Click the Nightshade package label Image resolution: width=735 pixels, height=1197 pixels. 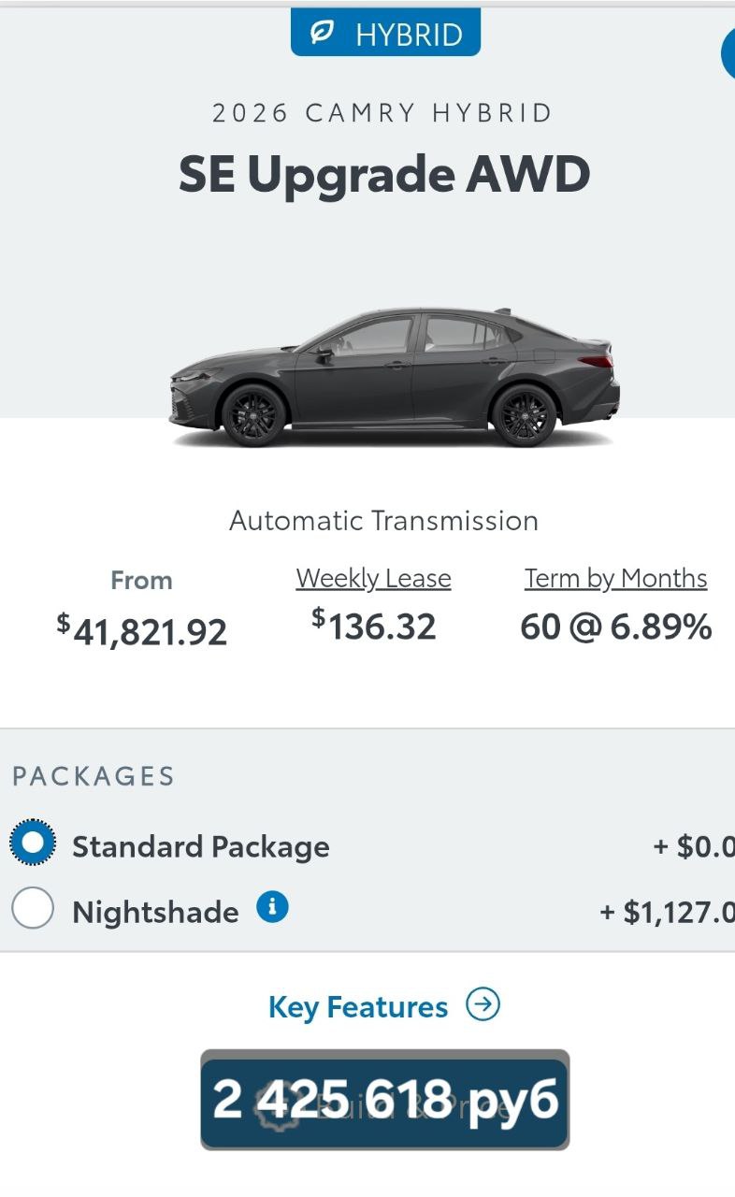155,911
